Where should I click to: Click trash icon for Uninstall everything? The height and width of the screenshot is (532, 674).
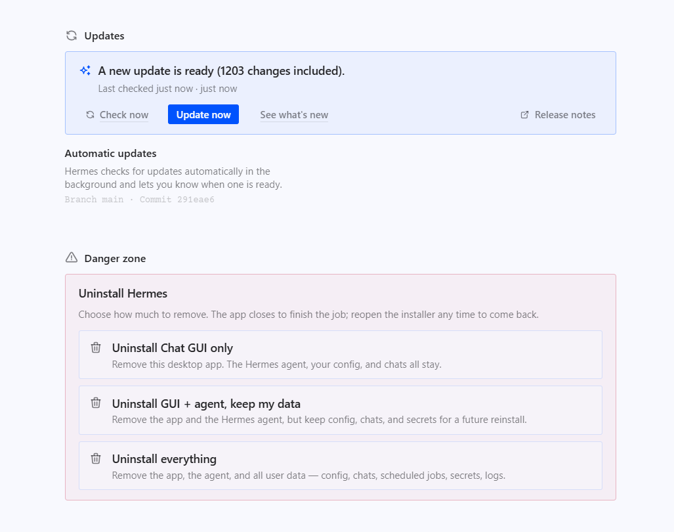point(96,458)
